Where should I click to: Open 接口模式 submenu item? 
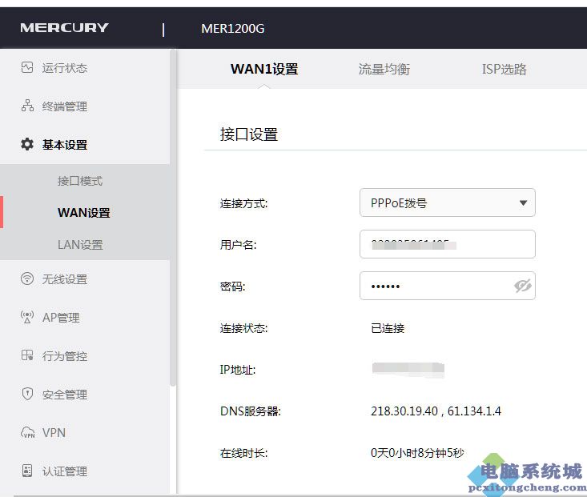point(80,181)
